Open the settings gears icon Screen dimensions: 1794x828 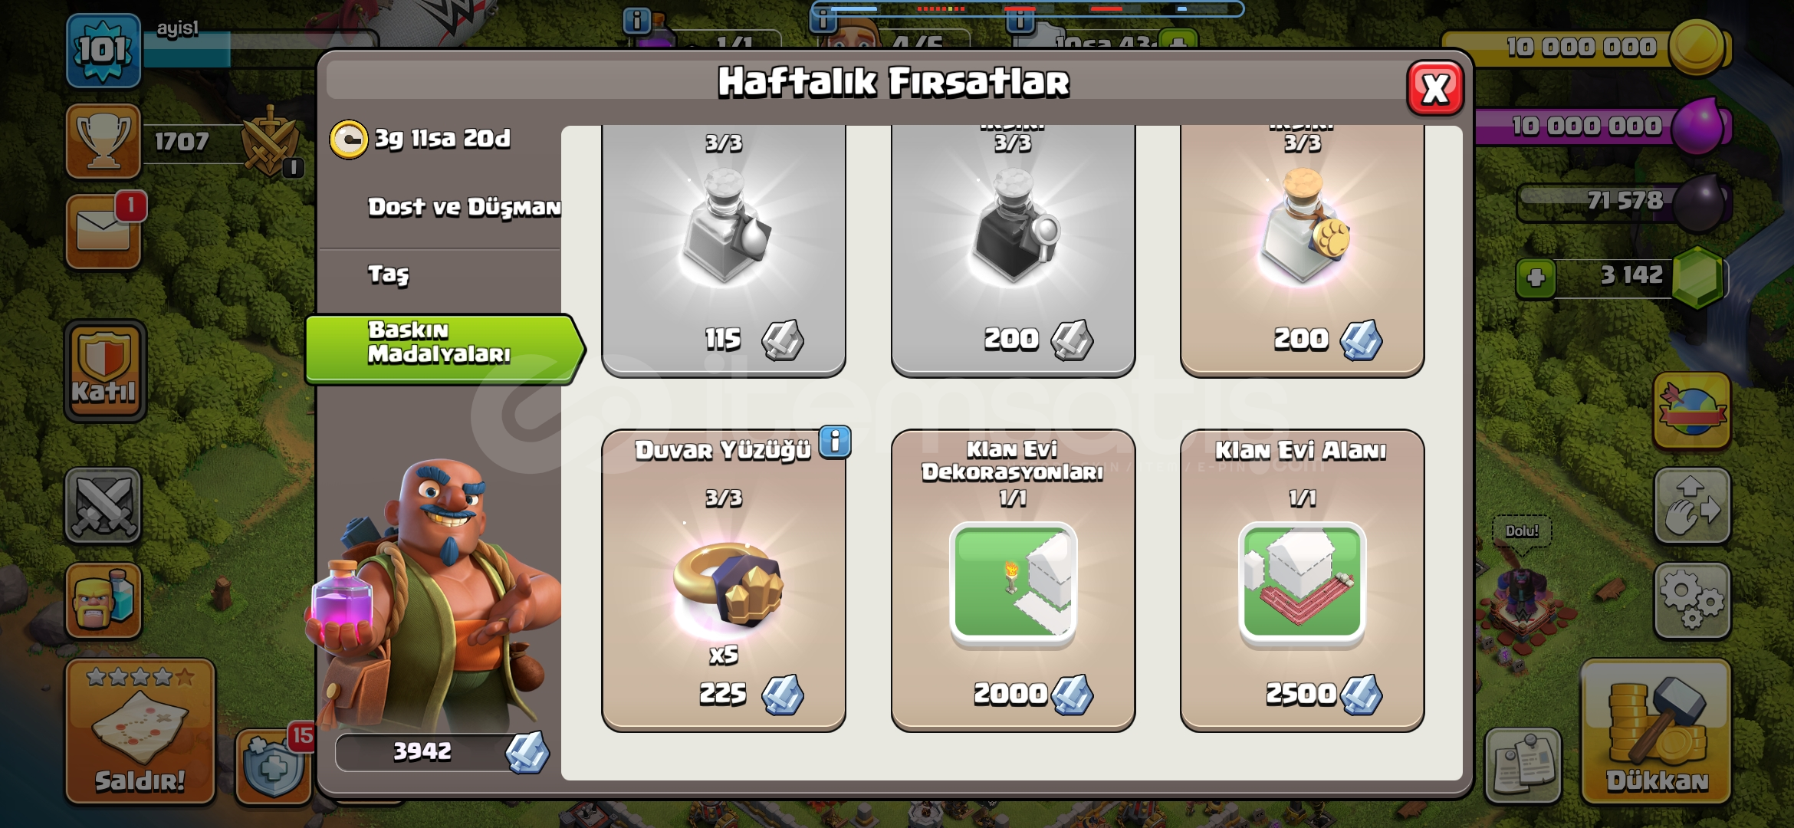1692,601
